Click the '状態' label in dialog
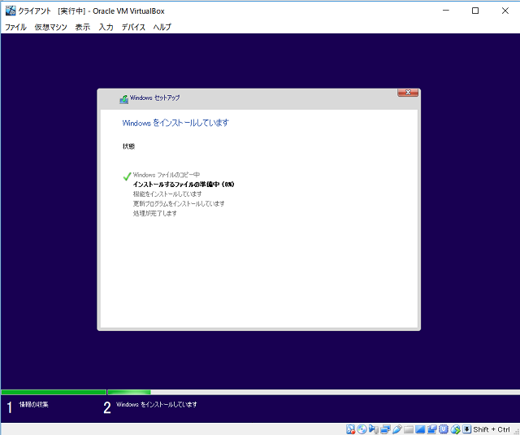This screenshot has width=520, height=435. 128,146
